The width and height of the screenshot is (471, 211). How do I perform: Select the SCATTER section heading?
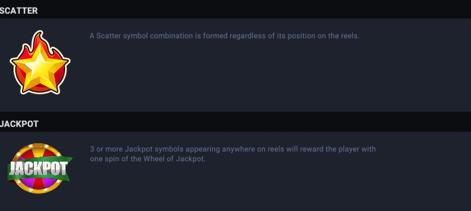[19, 11]
